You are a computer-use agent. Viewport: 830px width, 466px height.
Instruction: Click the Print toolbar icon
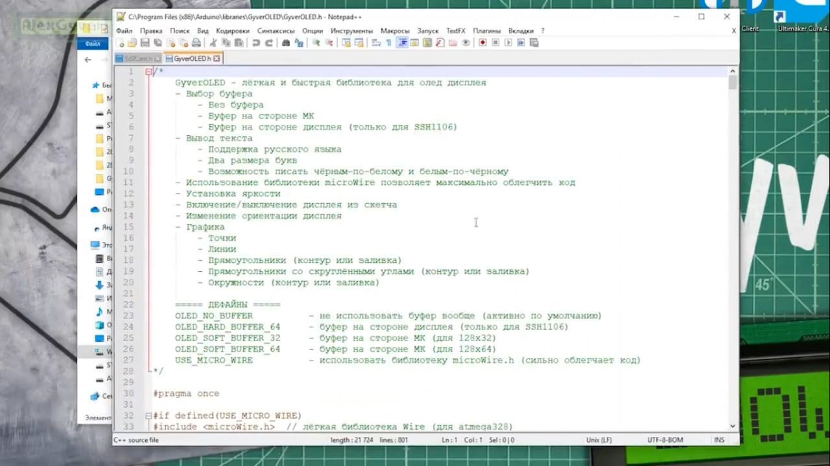(x=196, y=43)
